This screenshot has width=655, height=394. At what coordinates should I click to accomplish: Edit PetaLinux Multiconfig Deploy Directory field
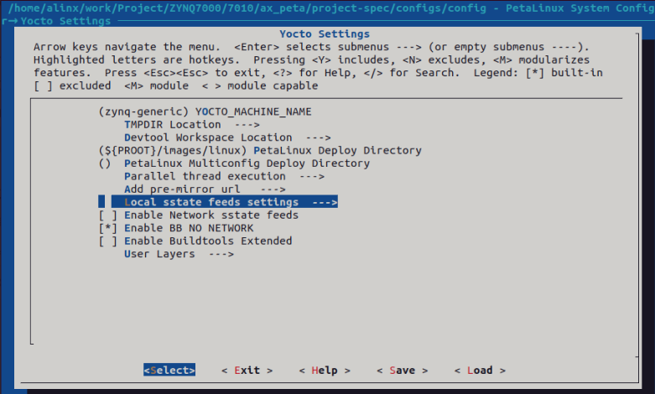(x=234, y=163)
